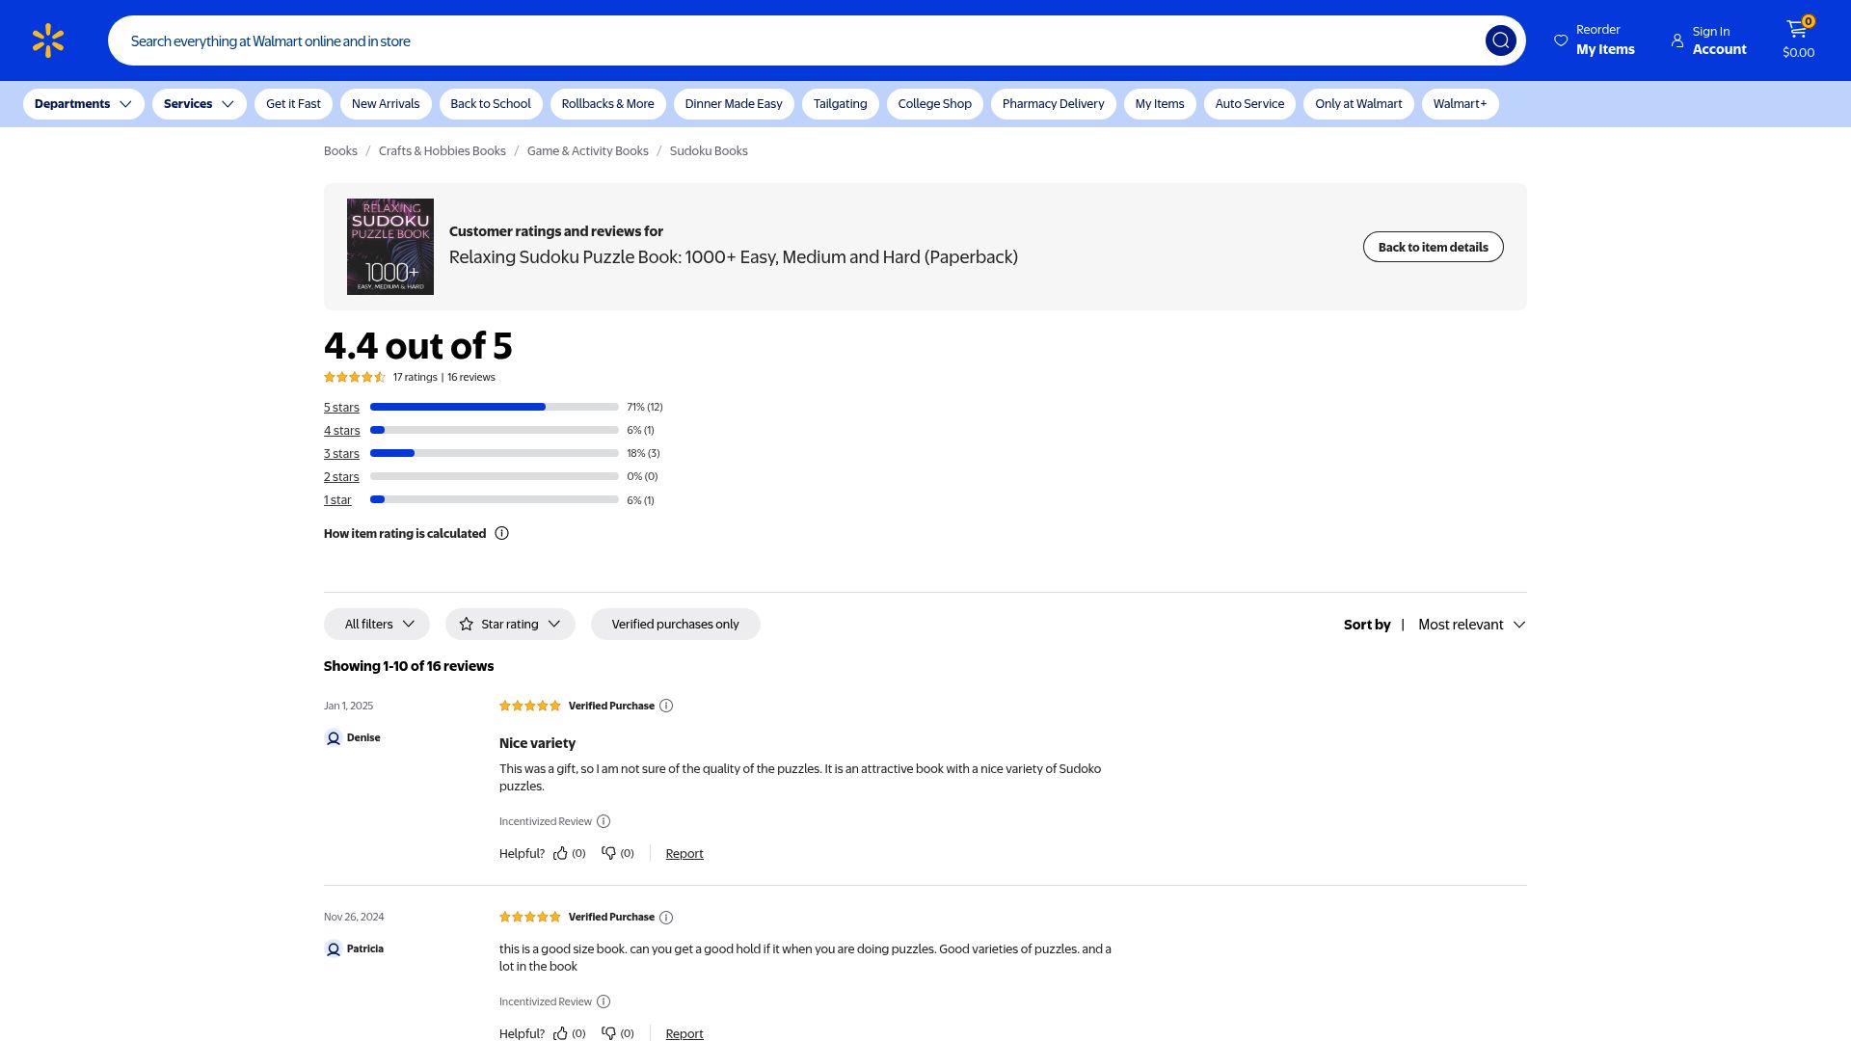Thumbs down Patricia's review
This screenshot has height=1041, width=1851.
click(x=608, y=1033)
